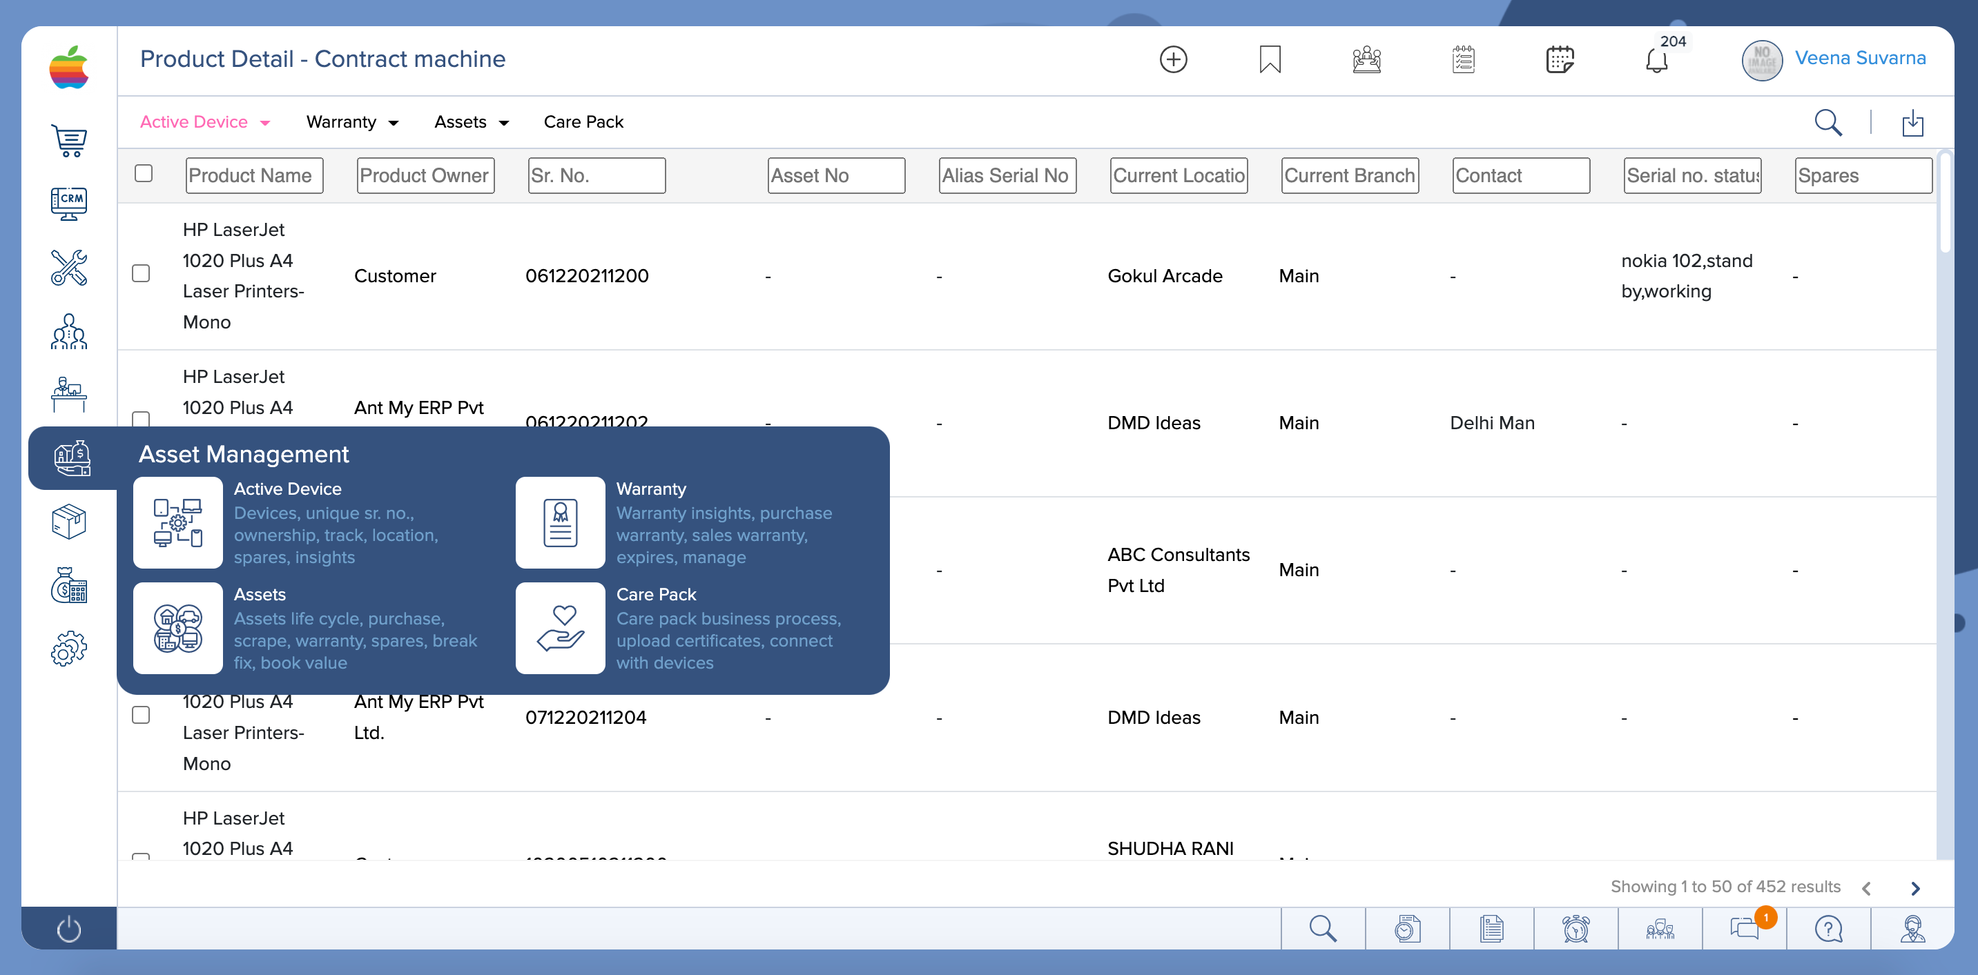
Task: Click the bottom bar search icon
Action: [1323, 929]
